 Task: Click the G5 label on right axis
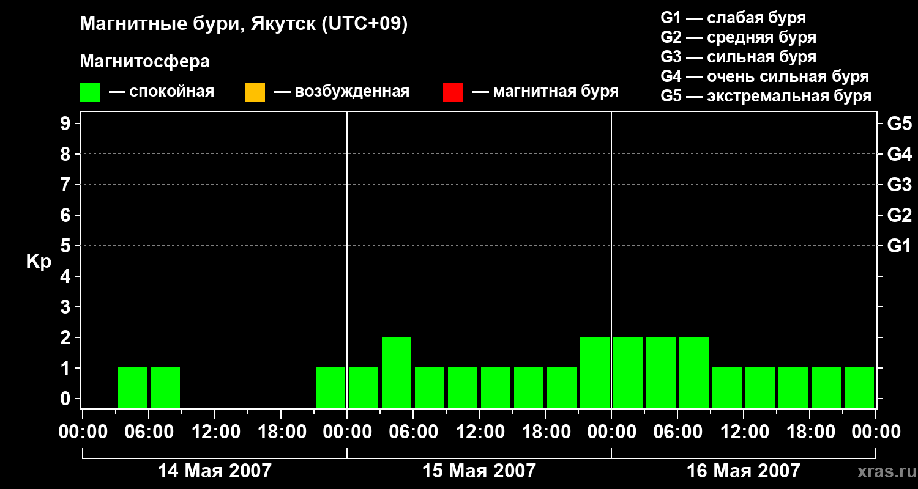click(899, 123)
